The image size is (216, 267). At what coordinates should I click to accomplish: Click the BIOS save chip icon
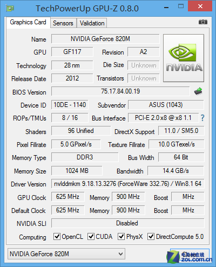click(198, 91)
